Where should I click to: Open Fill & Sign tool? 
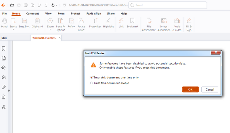(x=189, y=25)
